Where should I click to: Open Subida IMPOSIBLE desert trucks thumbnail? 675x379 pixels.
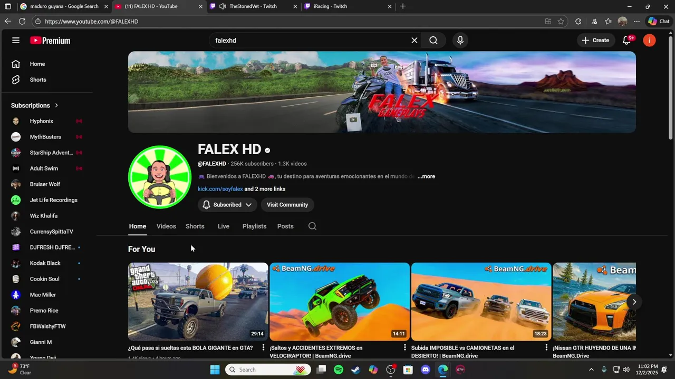point(481,302)
